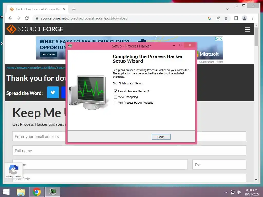Image resolution: width=263 pixels, height=197 pixels.
Task: Go back in Chrome
Action: pos(10,18)
